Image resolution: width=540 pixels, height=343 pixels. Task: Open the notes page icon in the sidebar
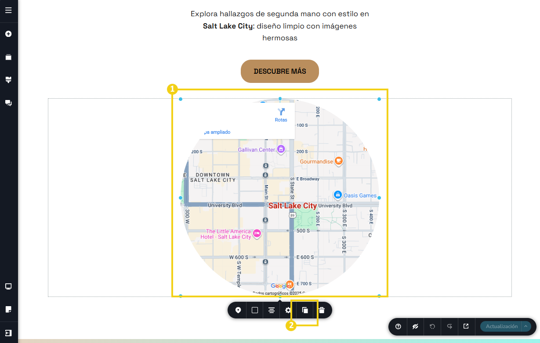[8, 309]
